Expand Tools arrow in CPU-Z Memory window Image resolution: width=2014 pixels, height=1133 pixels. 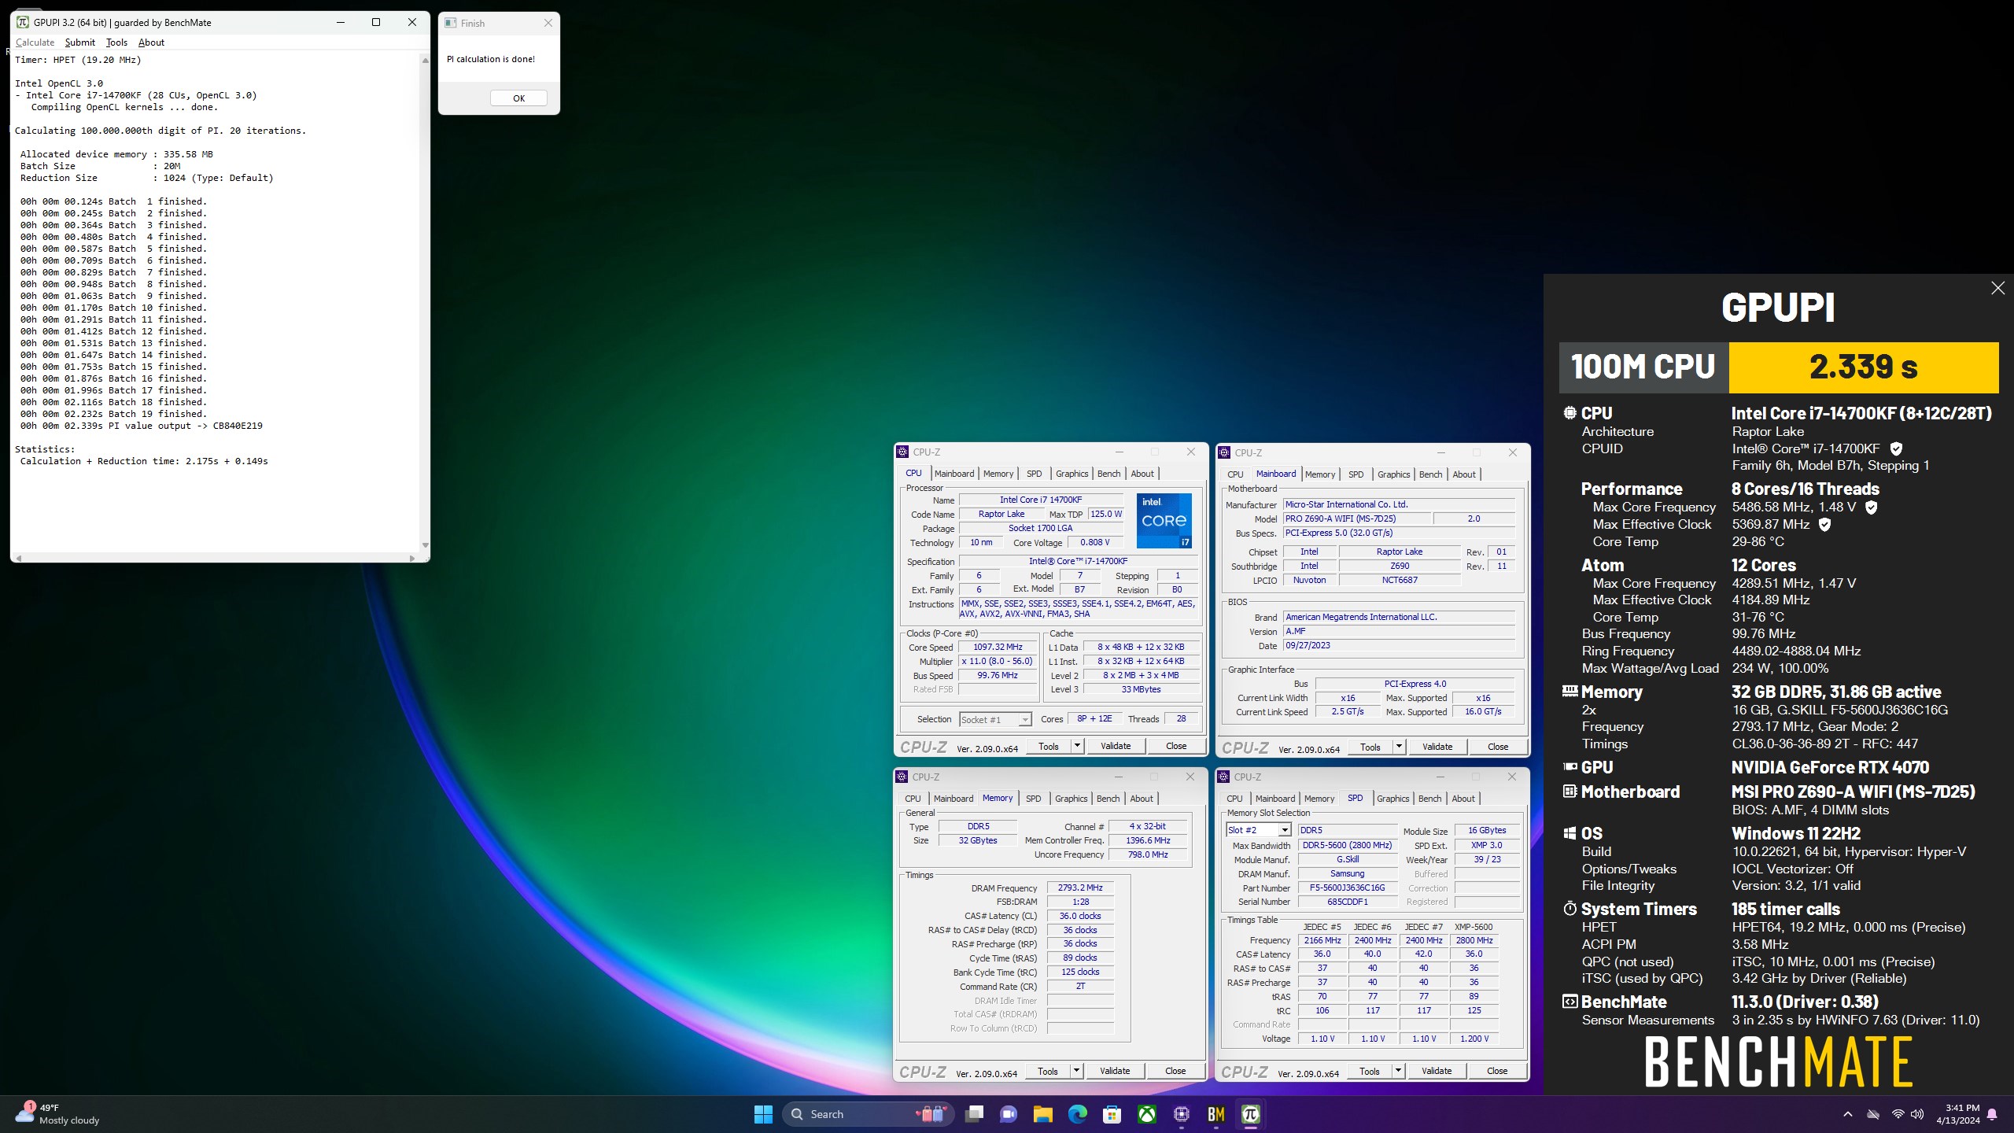[x=1076, y=1071]
